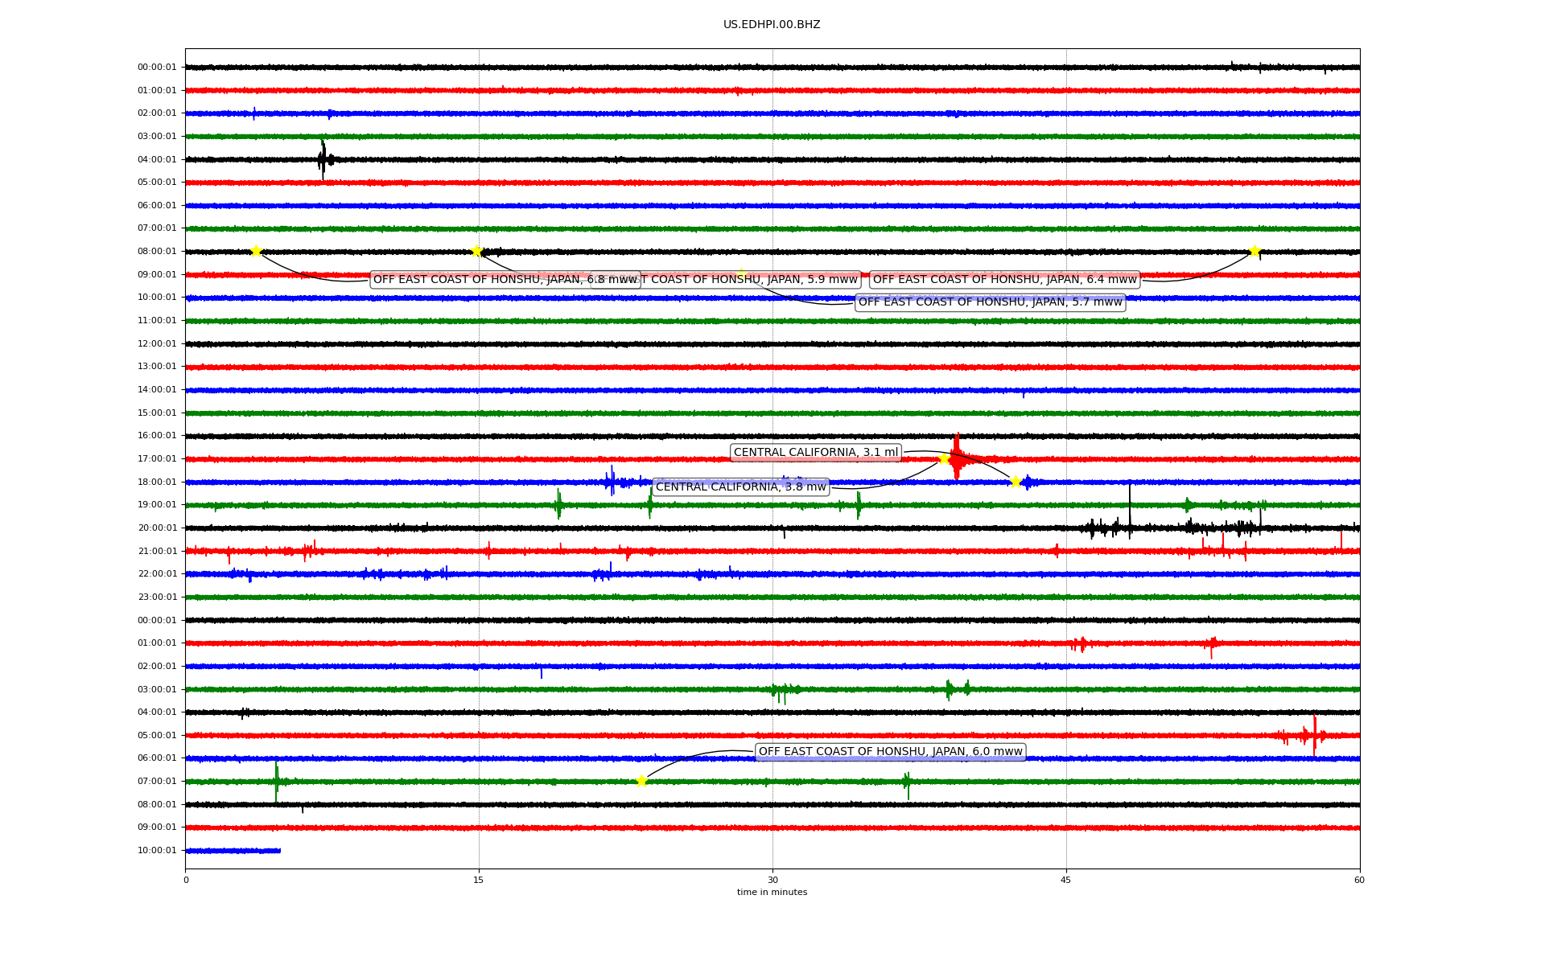This screenshot has height=965, width=1545.
Task: Click the star marker linked to the 6.4 mww label
Action: tap(1254, 251)
